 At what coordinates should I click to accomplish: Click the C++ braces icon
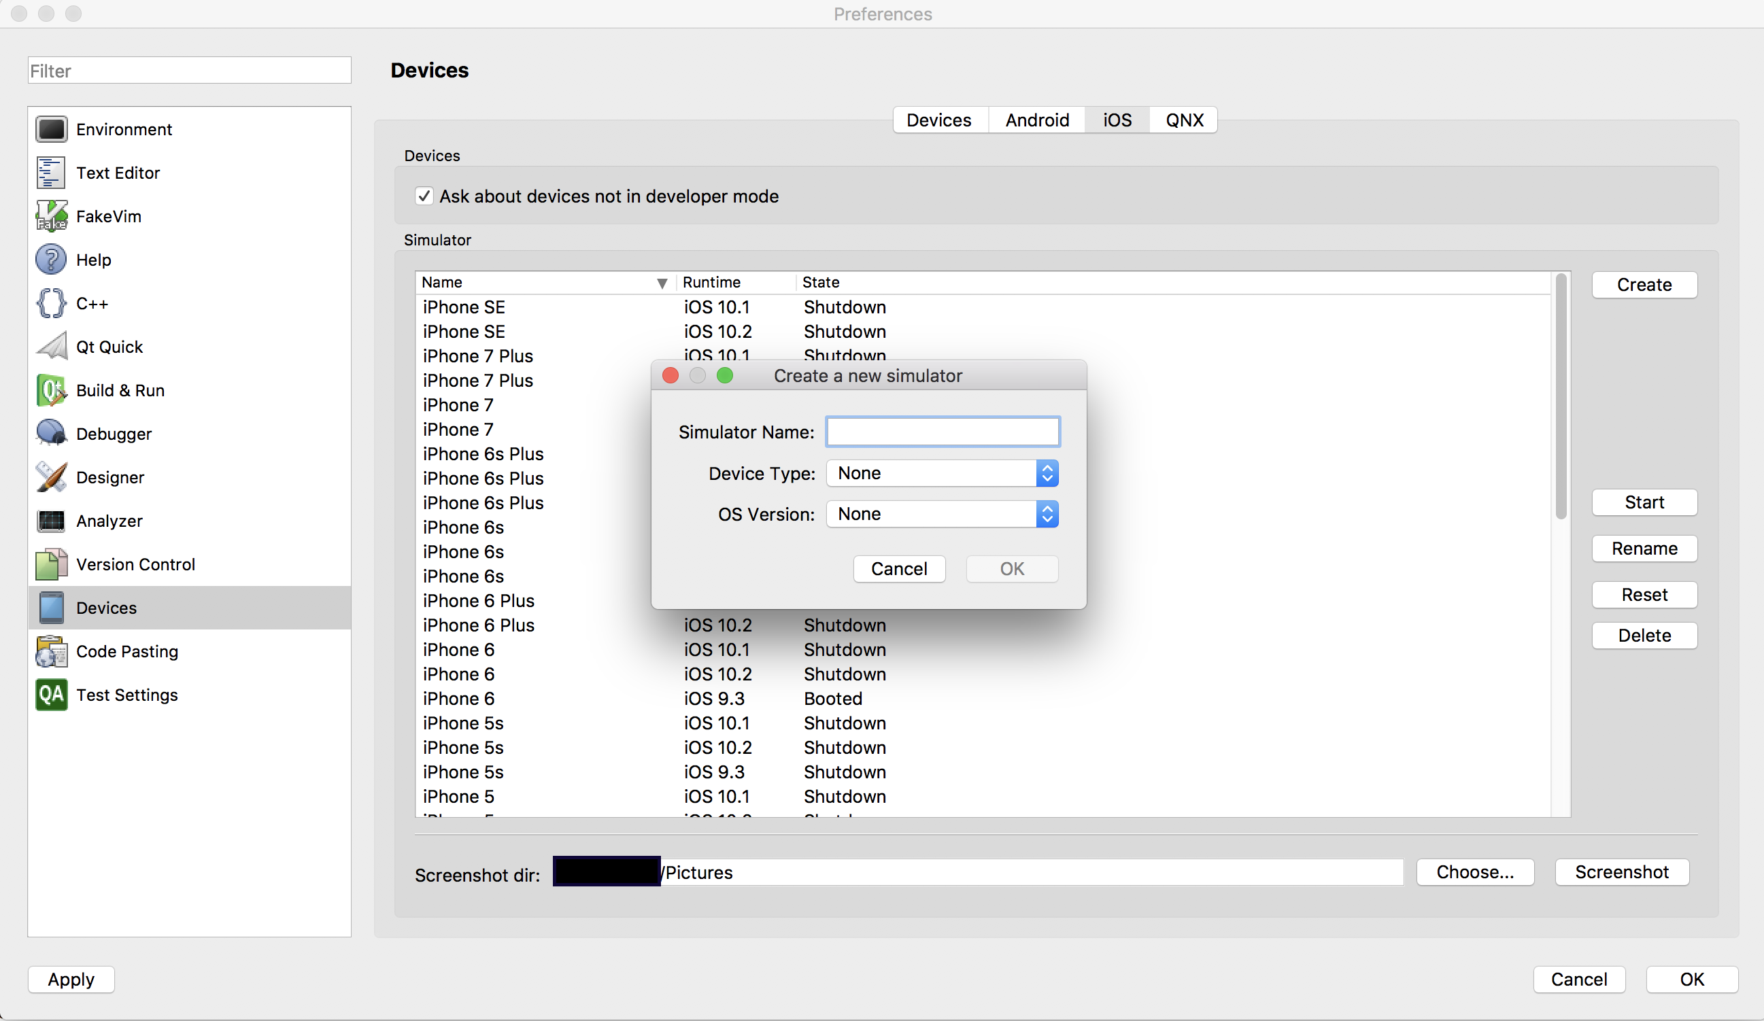[51, 304]
